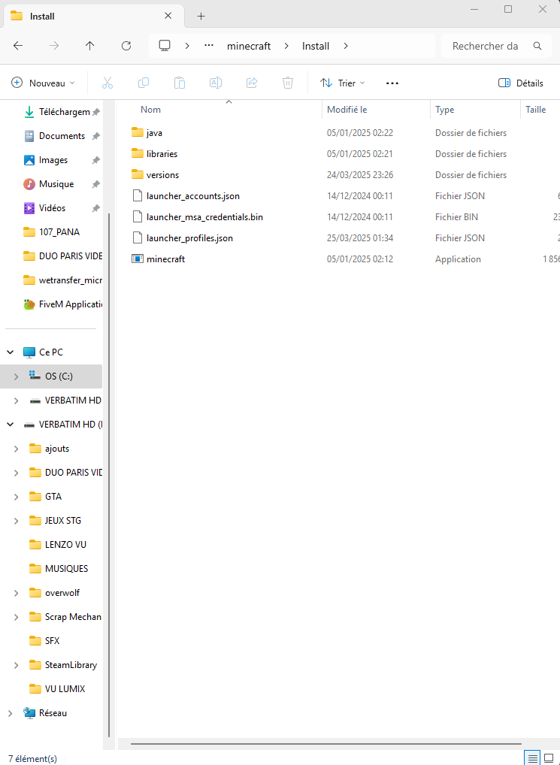Expand chevron after Install in breadcrumb
This screenshot has height=765, width=560.
(346, 46)
